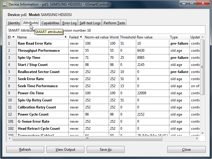Select the Seek Time Performance row
This screenshot has width=212, height=159.
103,86
